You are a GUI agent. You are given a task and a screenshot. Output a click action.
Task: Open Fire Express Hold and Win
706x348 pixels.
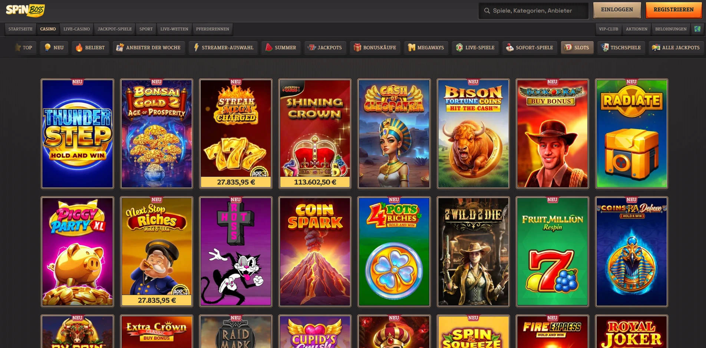click(552, 332)
